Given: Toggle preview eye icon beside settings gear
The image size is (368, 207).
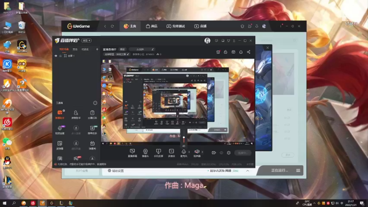Looking at the screenshot, I should pos(221,153).
